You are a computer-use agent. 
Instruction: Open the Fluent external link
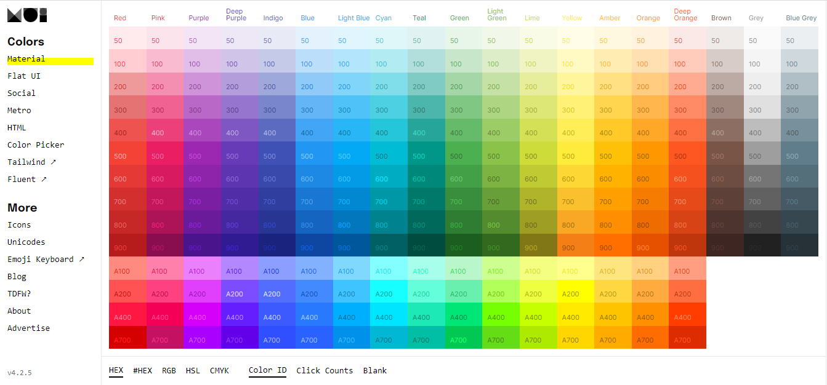click(x=26, y=180)
